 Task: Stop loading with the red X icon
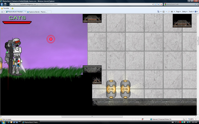(x=161, y=4)
